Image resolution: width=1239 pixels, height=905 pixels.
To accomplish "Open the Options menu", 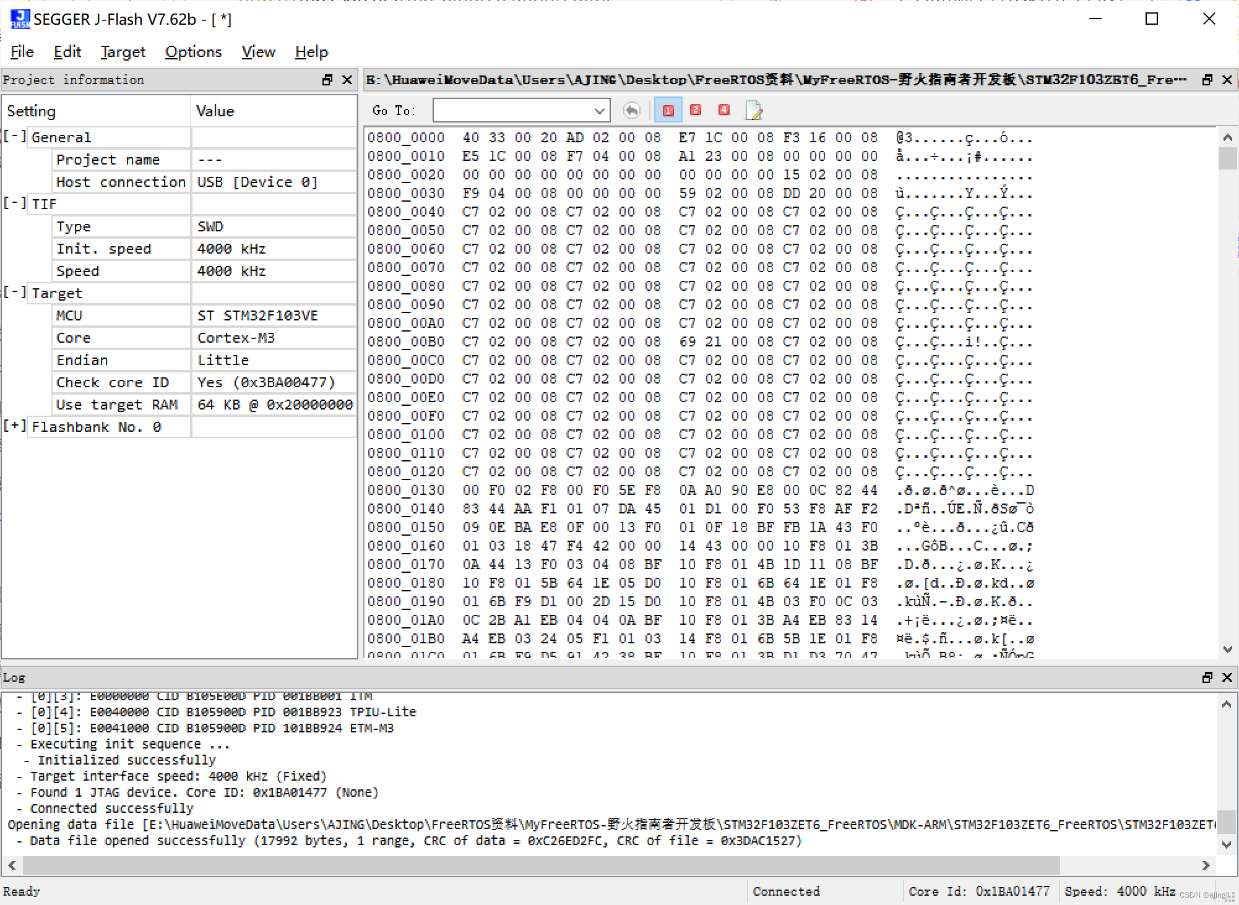I will pos(193,52).
